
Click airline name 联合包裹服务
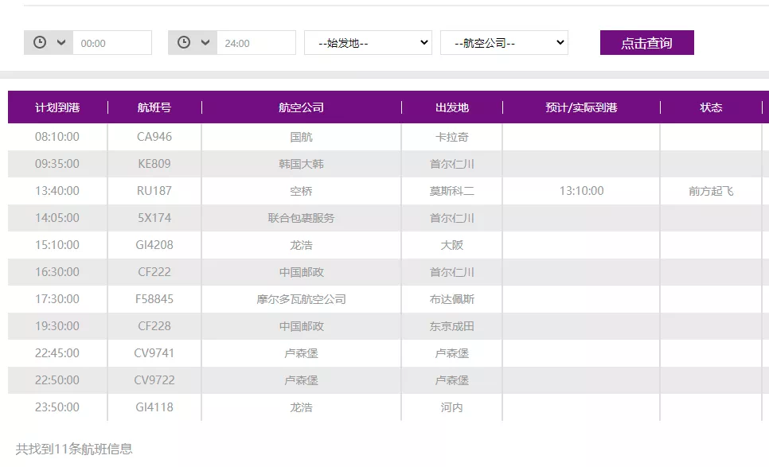tap(301, 217)
